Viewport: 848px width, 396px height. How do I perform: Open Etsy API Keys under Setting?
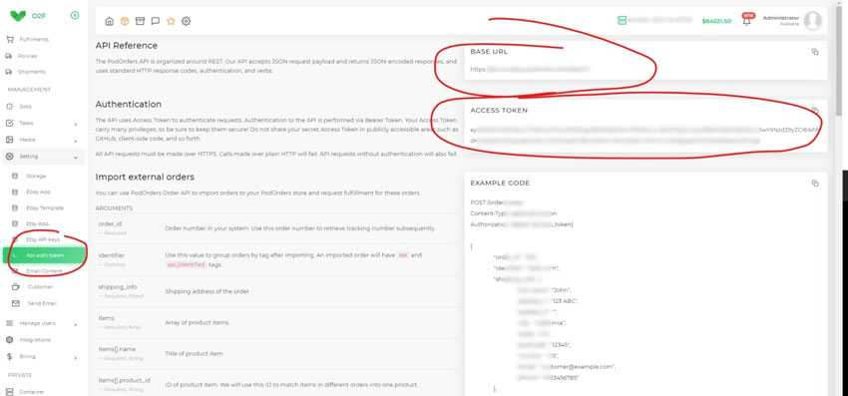click(43, 239)
